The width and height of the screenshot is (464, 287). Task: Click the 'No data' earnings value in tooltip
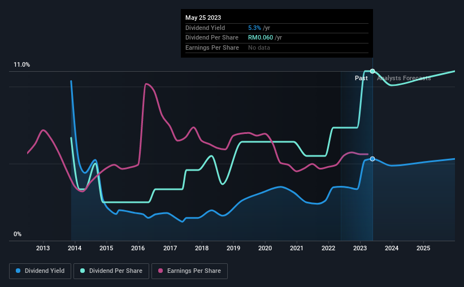pos(259,47)
